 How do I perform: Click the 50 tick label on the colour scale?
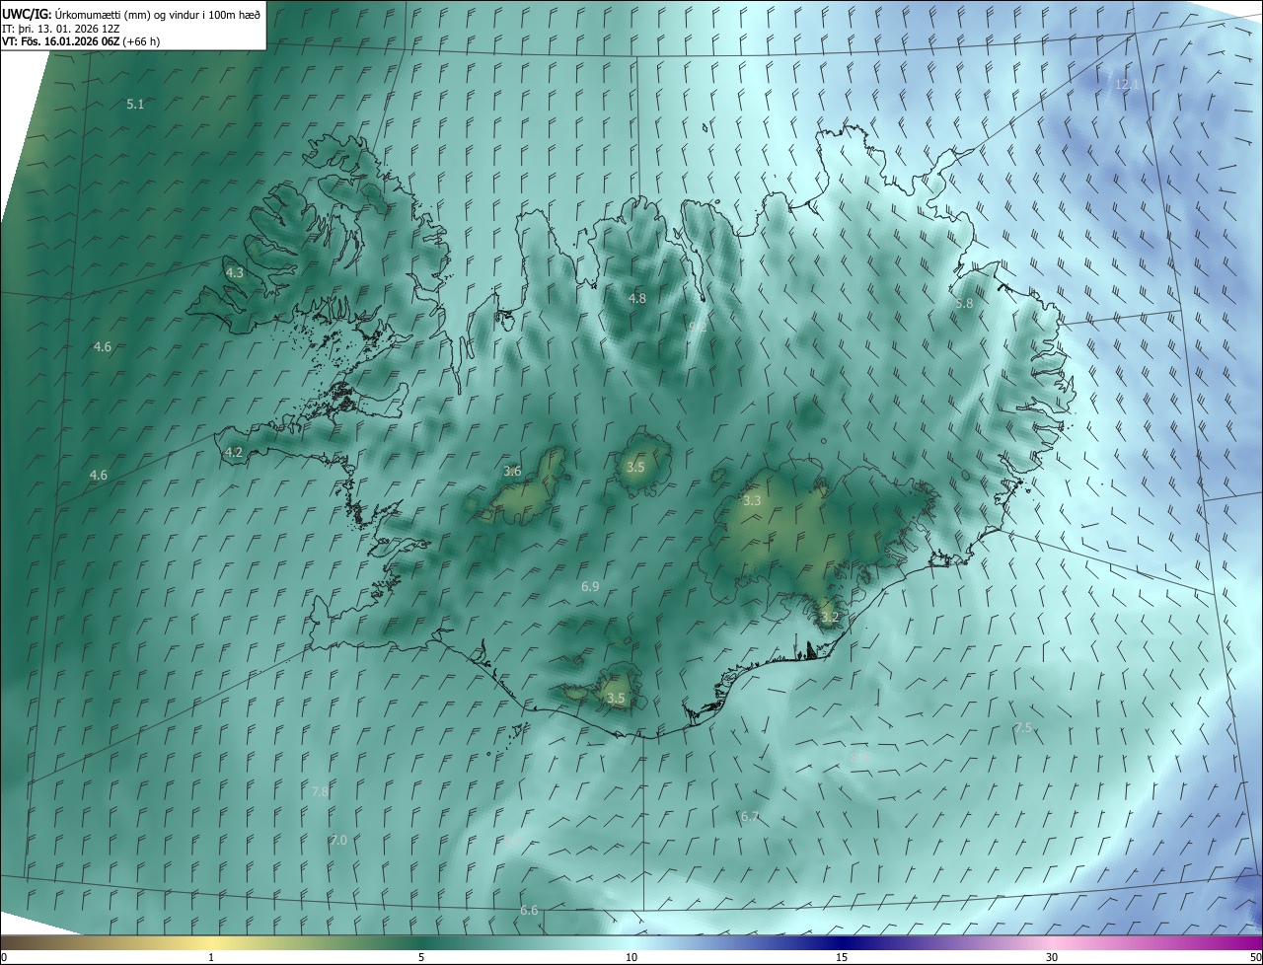[x=1255, y=957]
